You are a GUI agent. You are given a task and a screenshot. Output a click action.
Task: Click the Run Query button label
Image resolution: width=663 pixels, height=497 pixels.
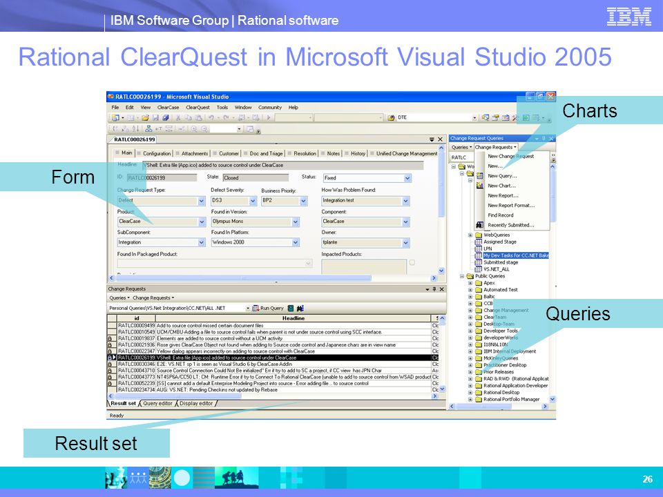click(x=271, y=308)
